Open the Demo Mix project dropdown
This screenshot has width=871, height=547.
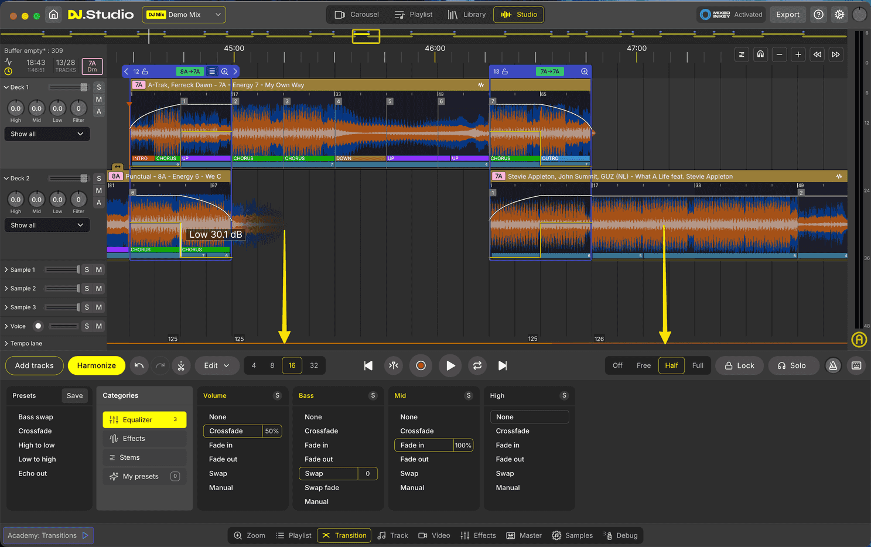[x=183, y=14]
